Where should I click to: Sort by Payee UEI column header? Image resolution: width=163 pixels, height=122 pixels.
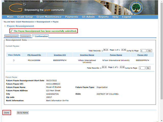142,55
